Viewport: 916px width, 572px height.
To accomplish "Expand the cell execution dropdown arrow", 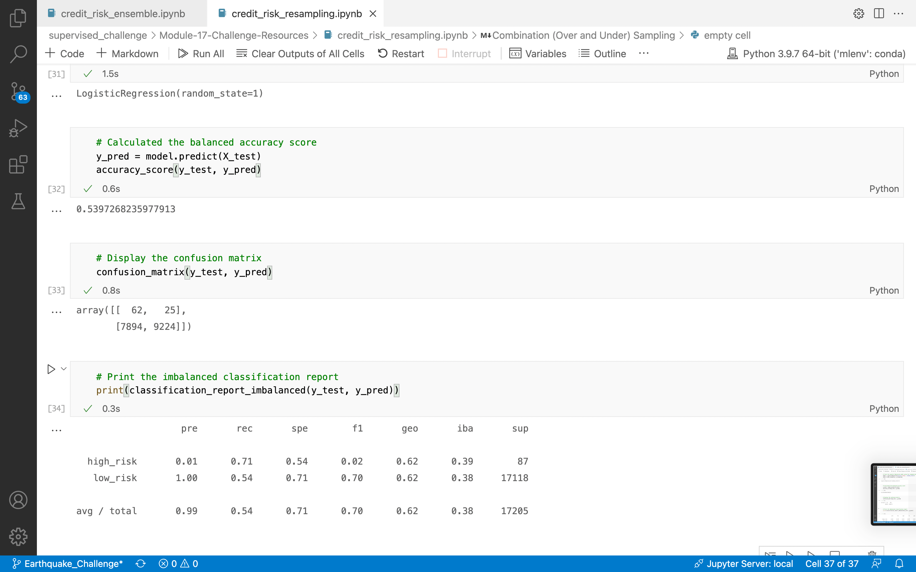I will click(x=63, y=369).
